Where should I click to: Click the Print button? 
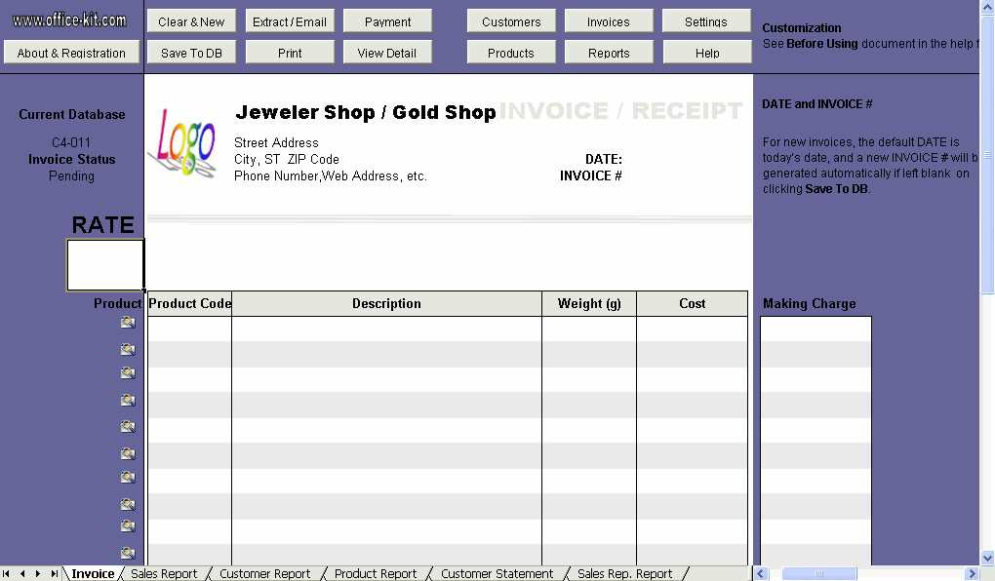pos(290,52)
